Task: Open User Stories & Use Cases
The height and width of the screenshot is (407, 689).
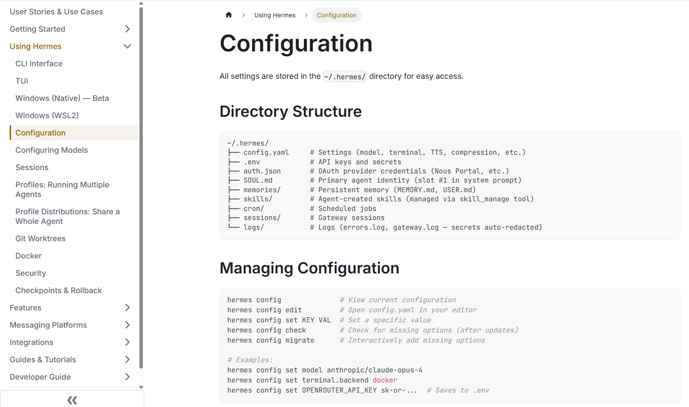Action: tap(56, 12)
